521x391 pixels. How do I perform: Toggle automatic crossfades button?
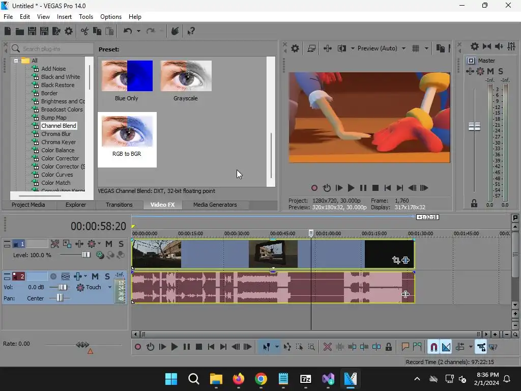click(x=446, y=347)
